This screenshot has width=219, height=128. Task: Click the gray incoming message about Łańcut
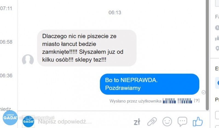87,48
